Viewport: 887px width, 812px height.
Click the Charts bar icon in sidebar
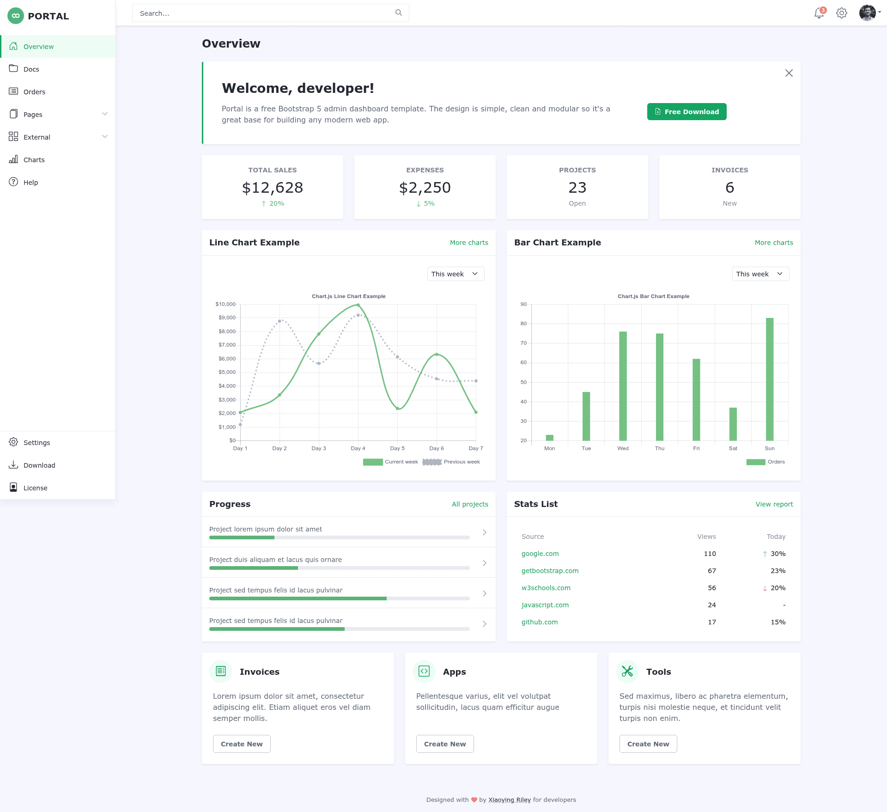tap(13, 159)
